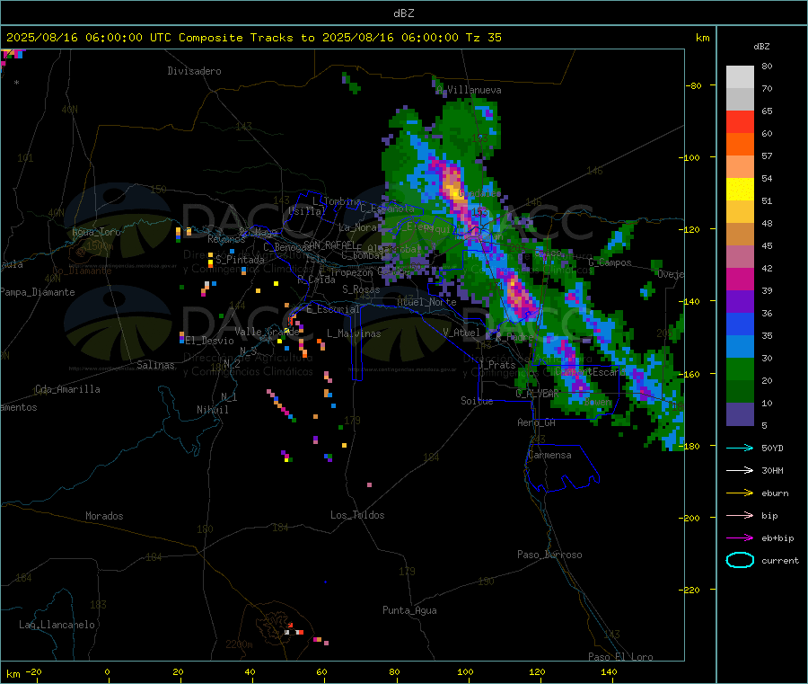Click the Morados place label
808x684 pixels.
point(104,516)
